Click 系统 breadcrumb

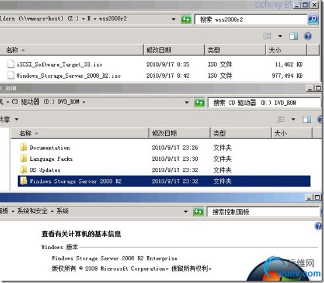(62, 211)
